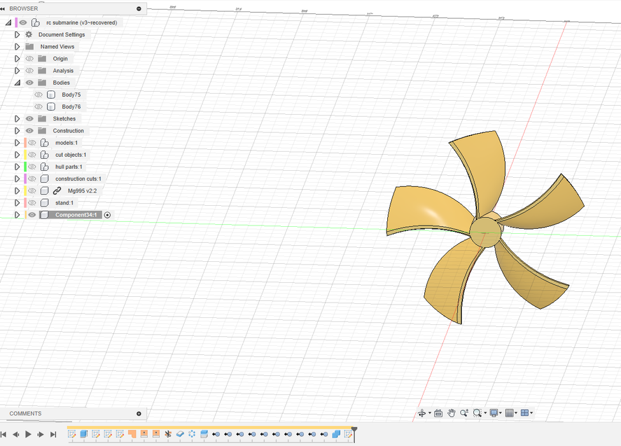Play the timeline
621x446 pixels.
[28, 435]
